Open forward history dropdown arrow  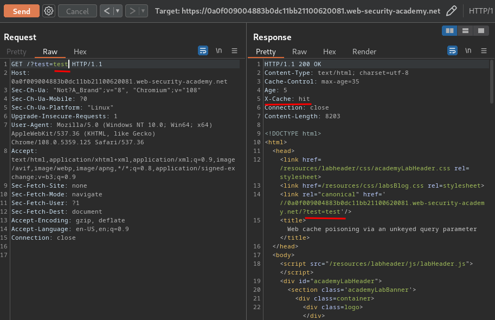(x=143, y=11)
